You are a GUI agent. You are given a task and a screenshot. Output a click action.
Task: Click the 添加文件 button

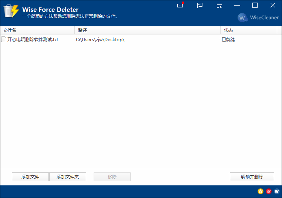pyautogui.click(x=30, y=177)
